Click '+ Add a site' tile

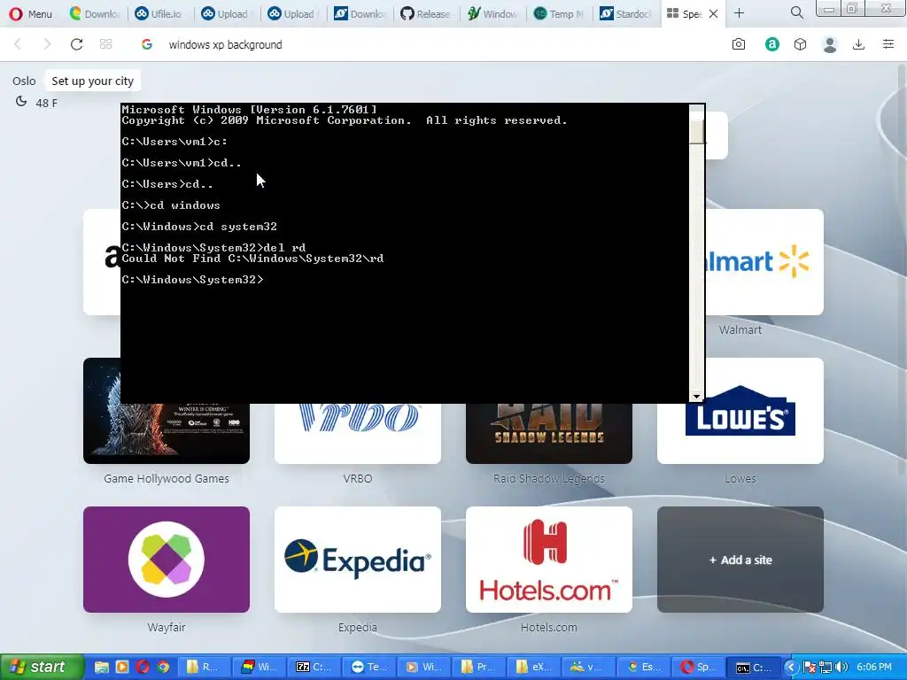740,560
